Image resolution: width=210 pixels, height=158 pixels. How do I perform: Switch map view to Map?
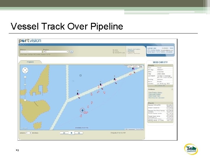(x=129, y=67)
